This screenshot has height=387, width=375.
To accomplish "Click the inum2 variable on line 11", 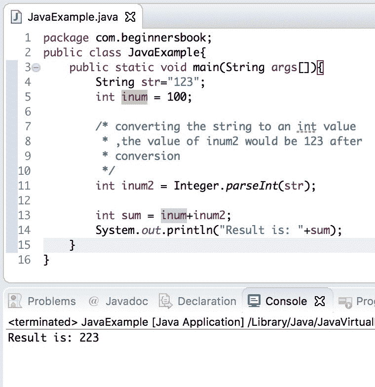I will [x=138, y=186].
